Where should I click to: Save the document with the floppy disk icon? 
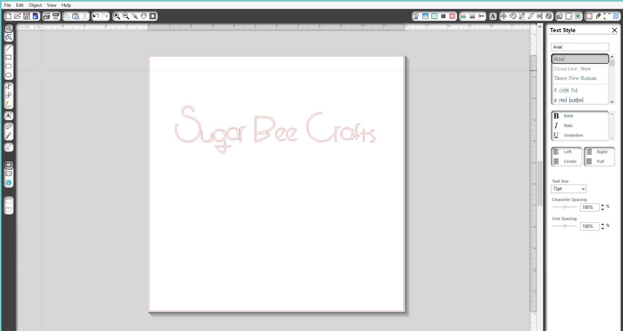pos(26,16)
